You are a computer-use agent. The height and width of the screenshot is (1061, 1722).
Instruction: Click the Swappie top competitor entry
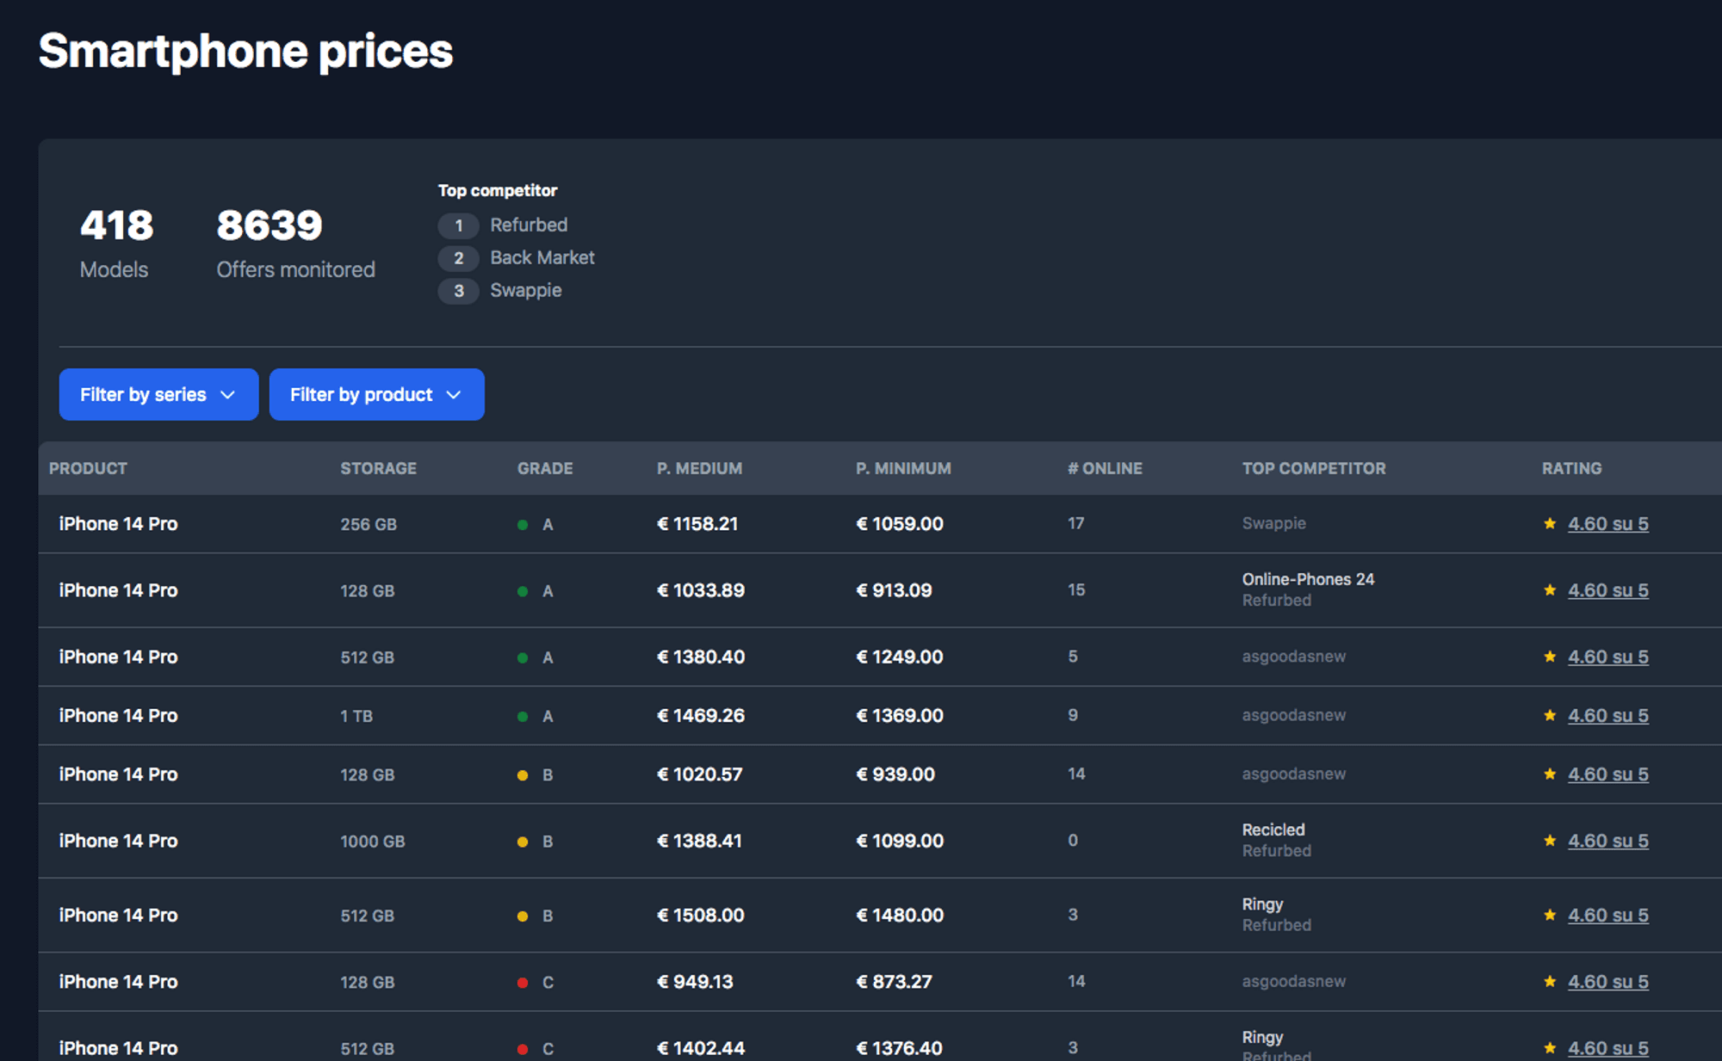[525, 290]
